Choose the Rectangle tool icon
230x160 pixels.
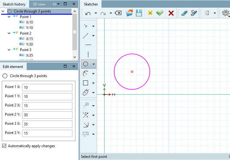(86, 83)
